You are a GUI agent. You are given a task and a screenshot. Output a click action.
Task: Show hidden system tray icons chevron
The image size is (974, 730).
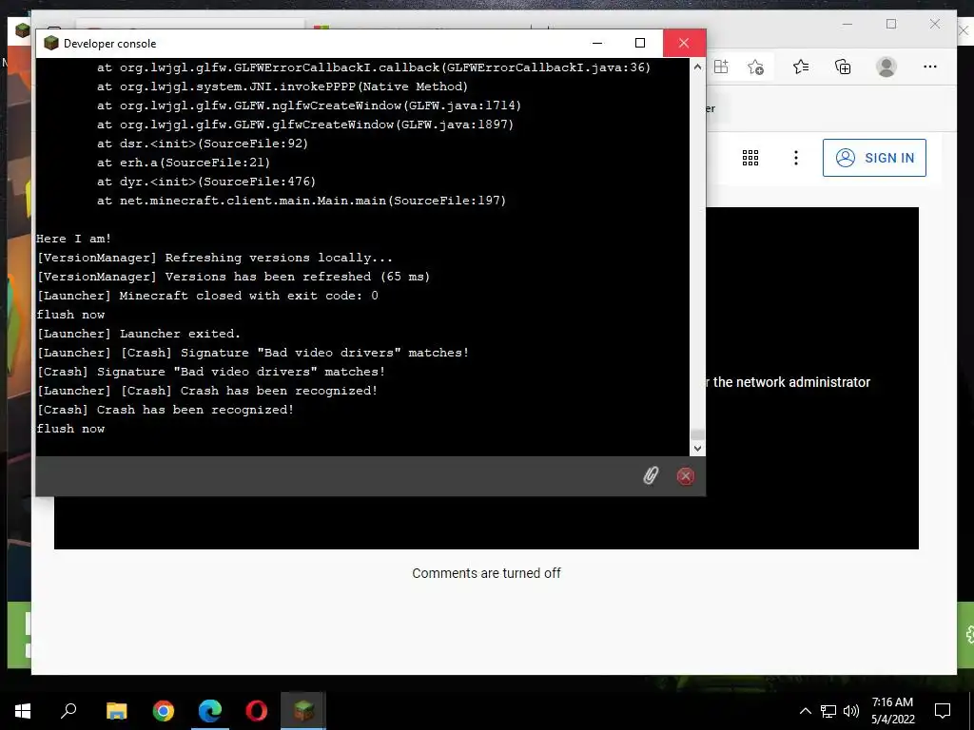click(805, 711)
